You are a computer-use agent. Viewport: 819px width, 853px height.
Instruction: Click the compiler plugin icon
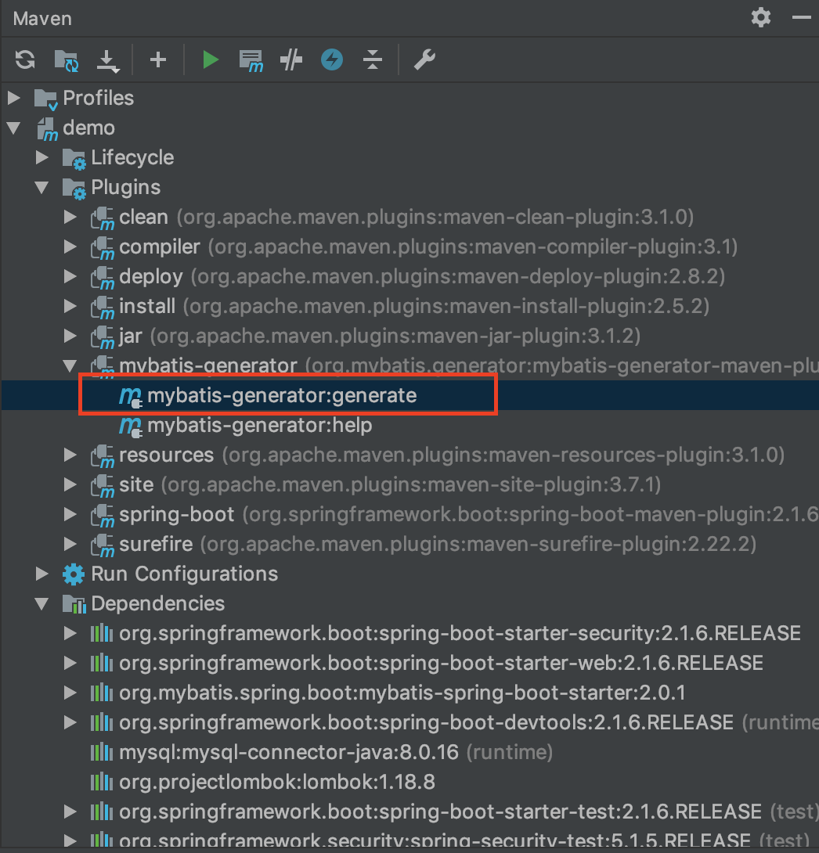click(x=103, y=248)
